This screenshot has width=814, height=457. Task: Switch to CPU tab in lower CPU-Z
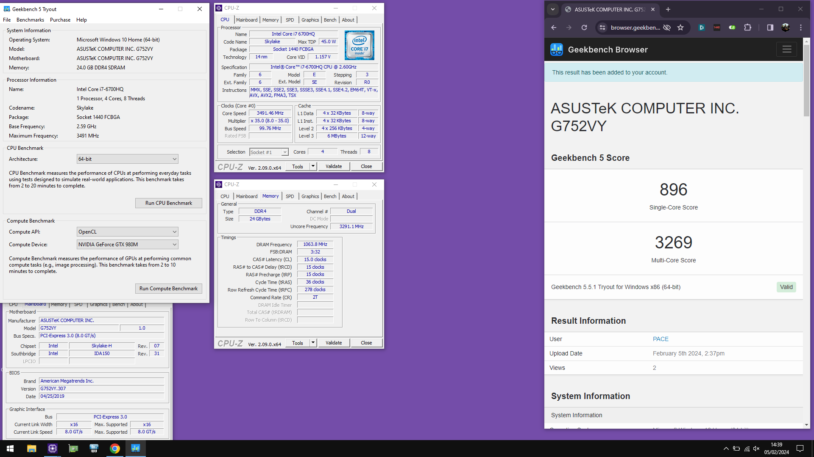[x=225, y=196]
